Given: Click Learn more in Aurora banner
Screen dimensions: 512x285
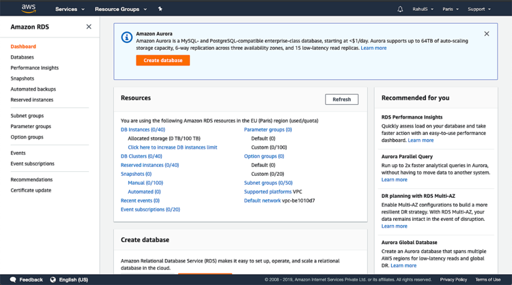Looking at the screenshot, I should tap(373, 48).
